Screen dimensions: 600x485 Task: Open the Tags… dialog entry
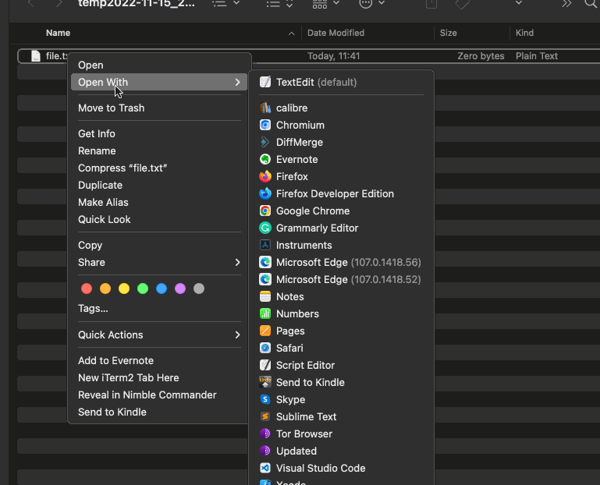coord(159,308)
